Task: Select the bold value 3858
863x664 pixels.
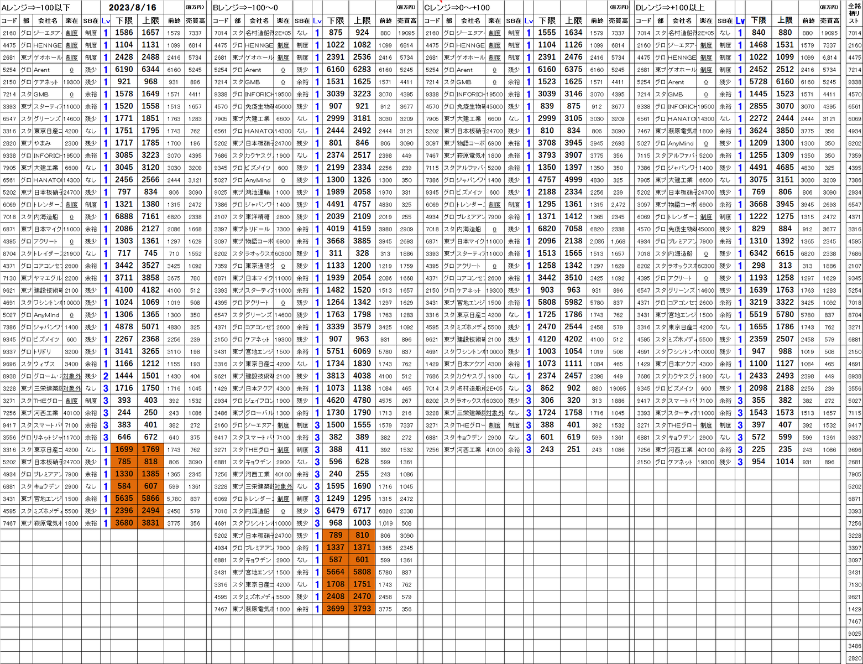Action: (151, 278)
